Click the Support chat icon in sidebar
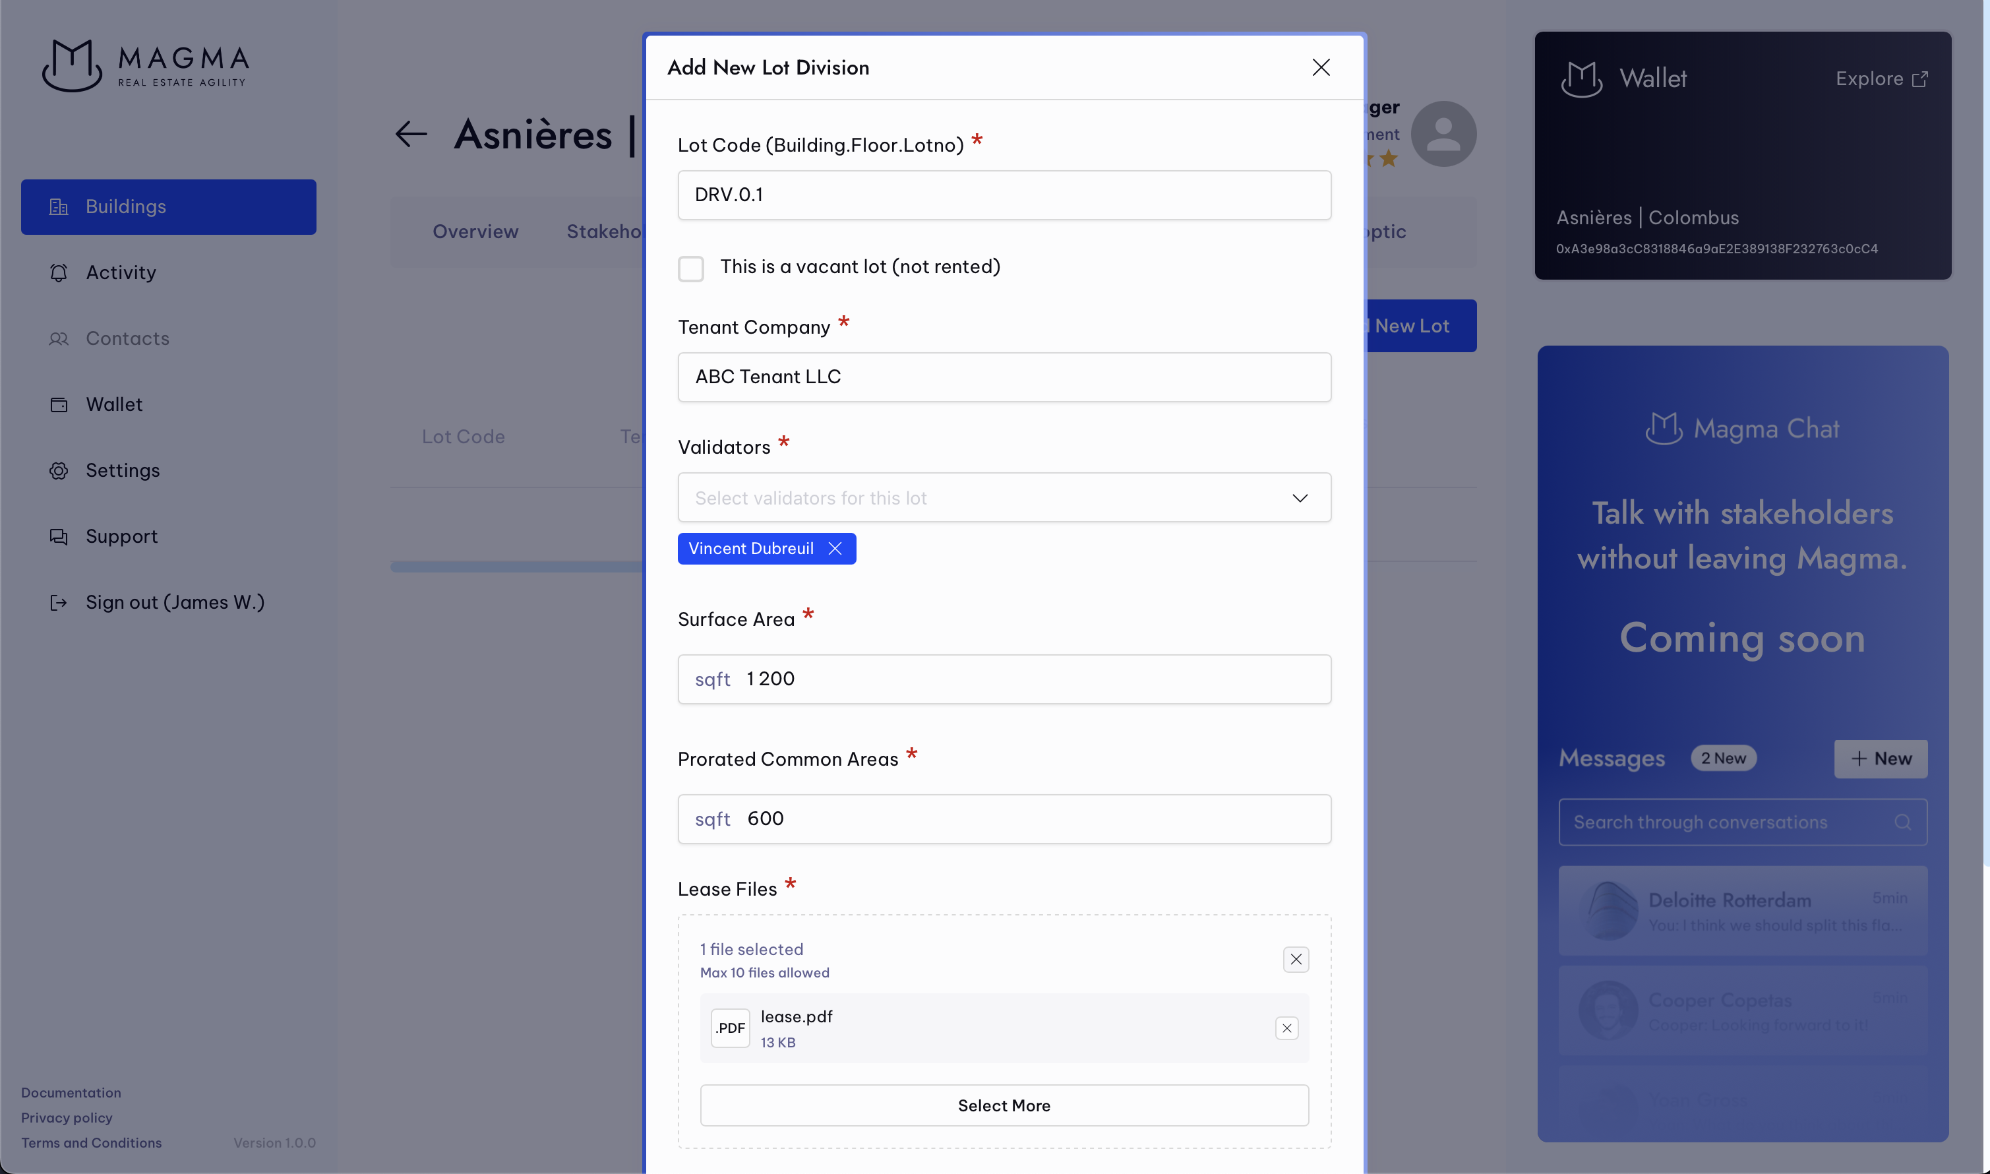Viewport: 1990px width, 1174px height. pyautogui.click(x=59, y=536)
